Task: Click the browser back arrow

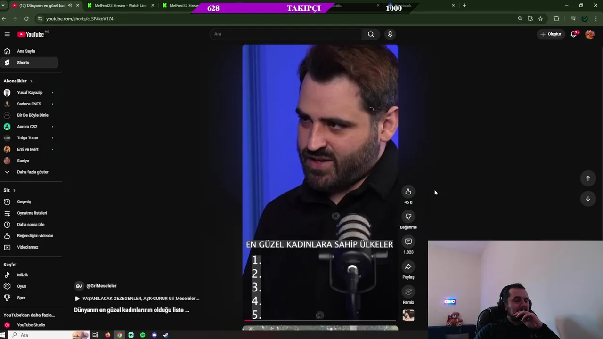Action: 4,19
